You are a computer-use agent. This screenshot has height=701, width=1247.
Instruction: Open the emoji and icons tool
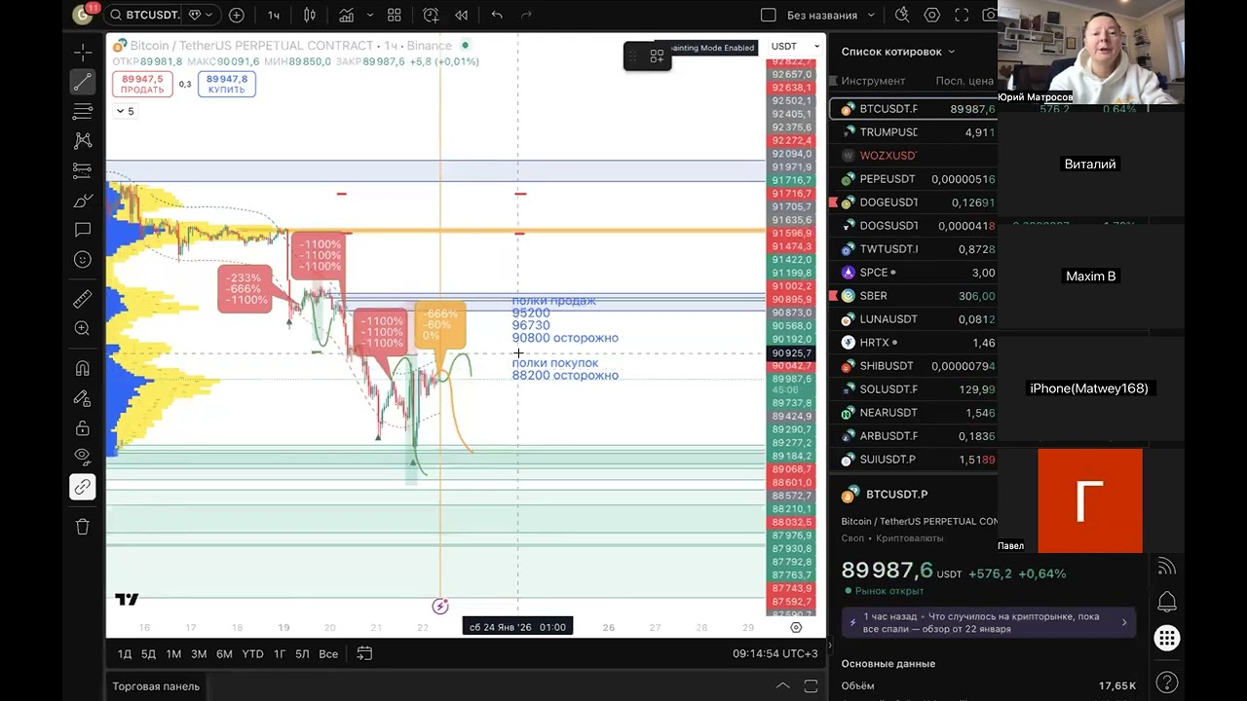click(83, 260)
